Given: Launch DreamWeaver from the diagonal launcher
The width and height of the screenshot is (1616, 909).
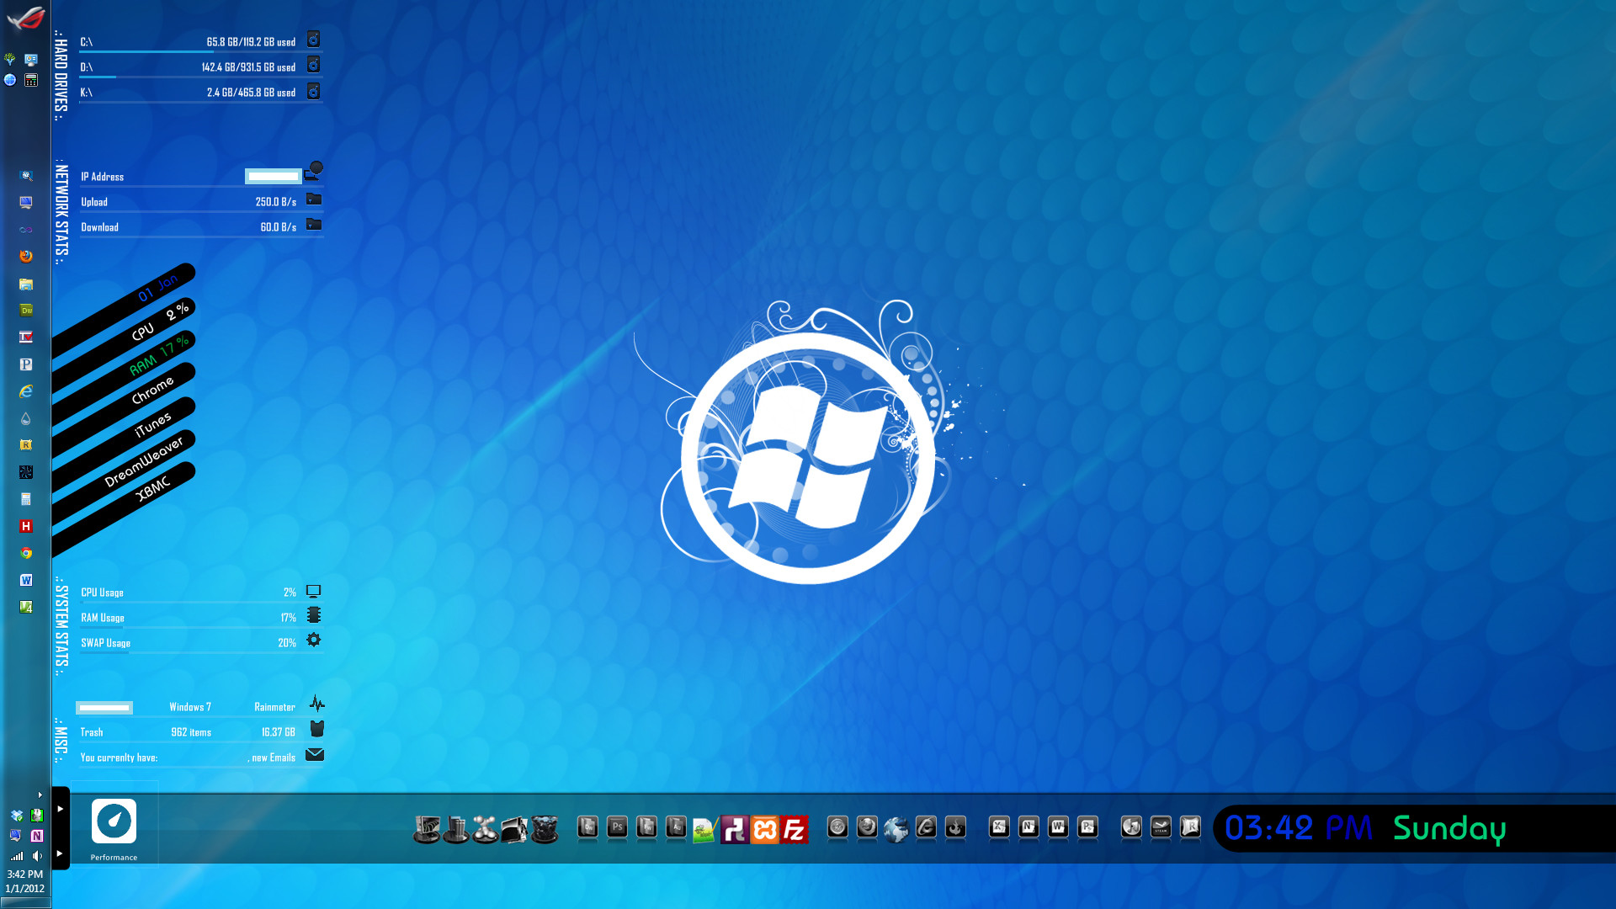Looking at the screenshot, I should (x=144, y=462).
